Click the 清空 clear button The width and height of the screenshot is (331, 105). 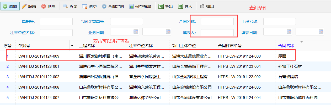(90, 6)
